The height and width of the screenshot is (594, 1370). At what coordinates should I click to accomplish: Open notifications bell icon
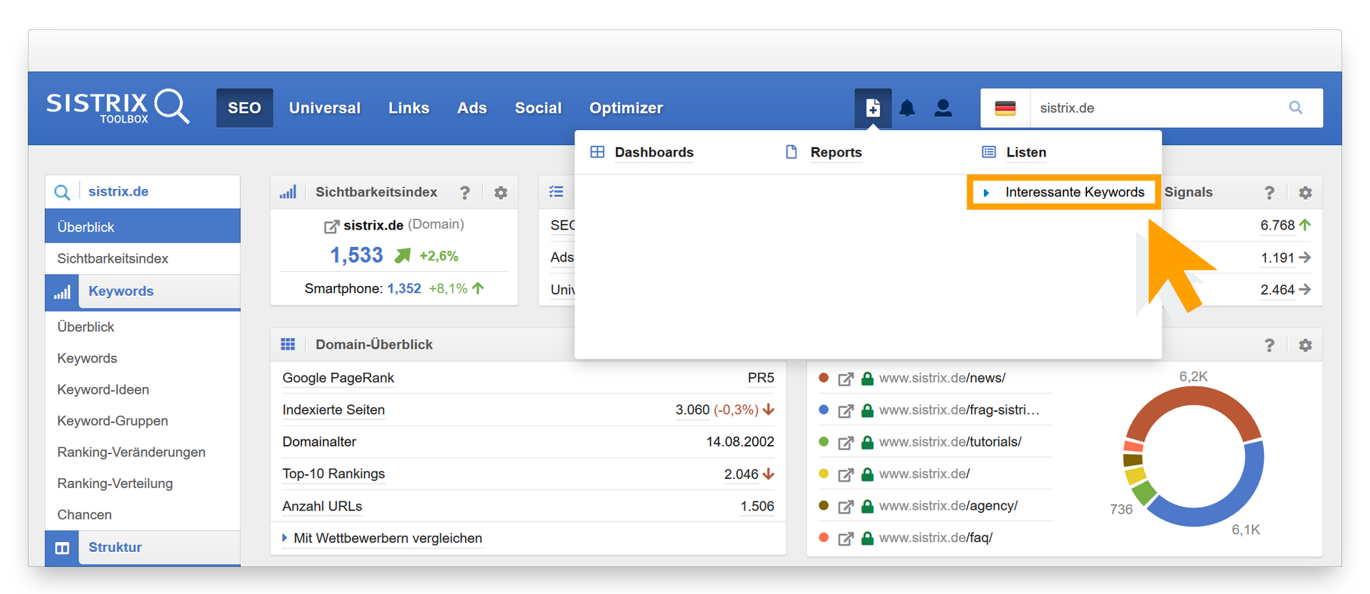[907, 108]
